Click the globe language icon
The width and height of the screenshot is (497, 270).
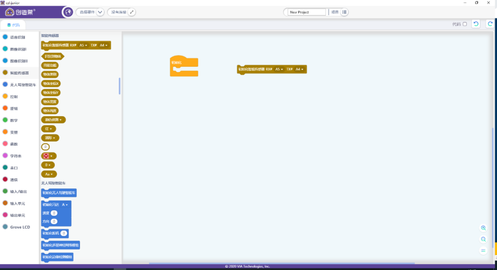point(68,12)
